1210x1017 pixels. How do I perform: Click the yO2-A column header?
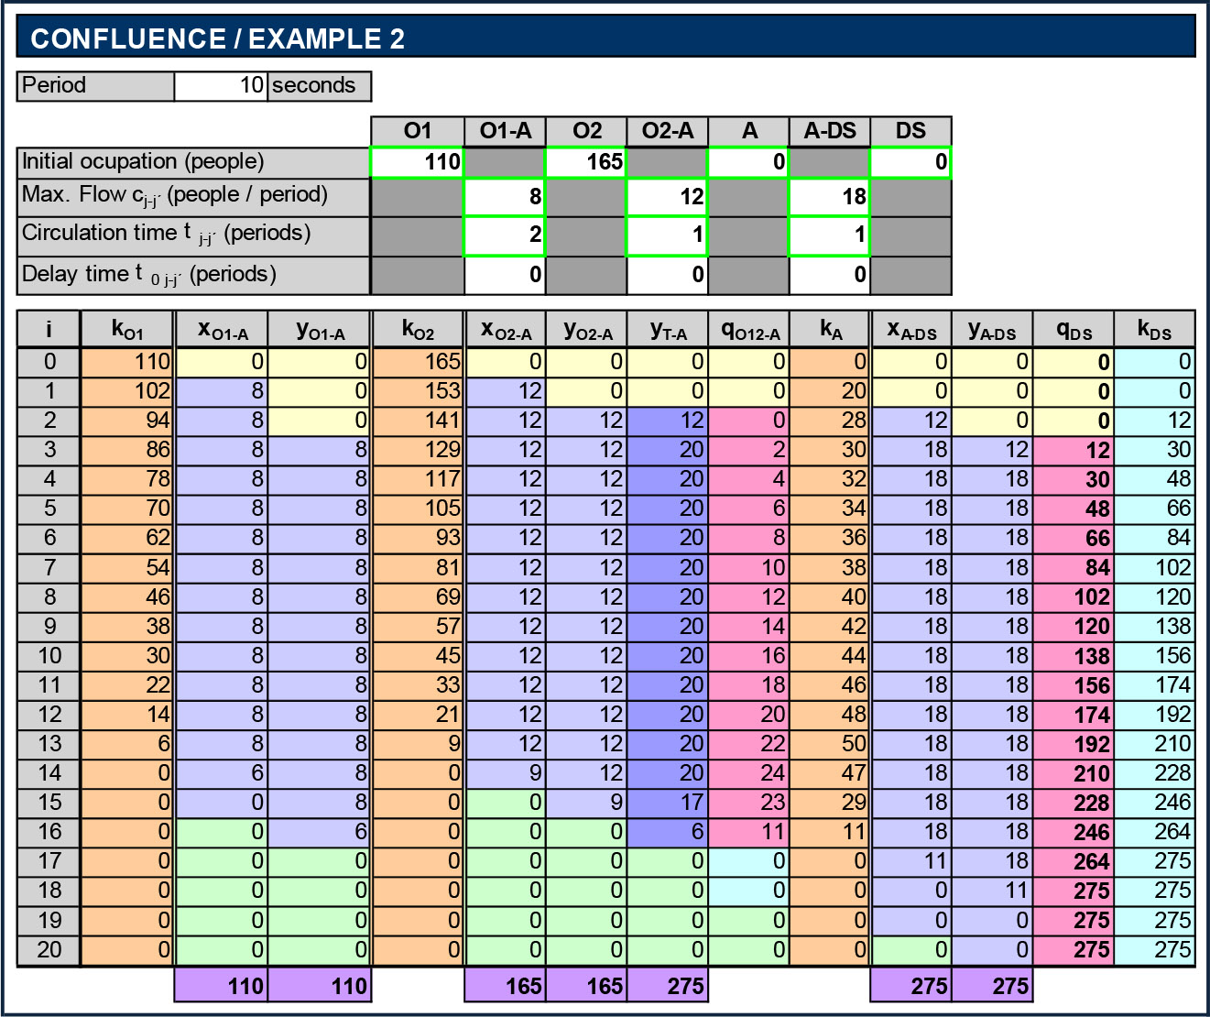(586, 329)
